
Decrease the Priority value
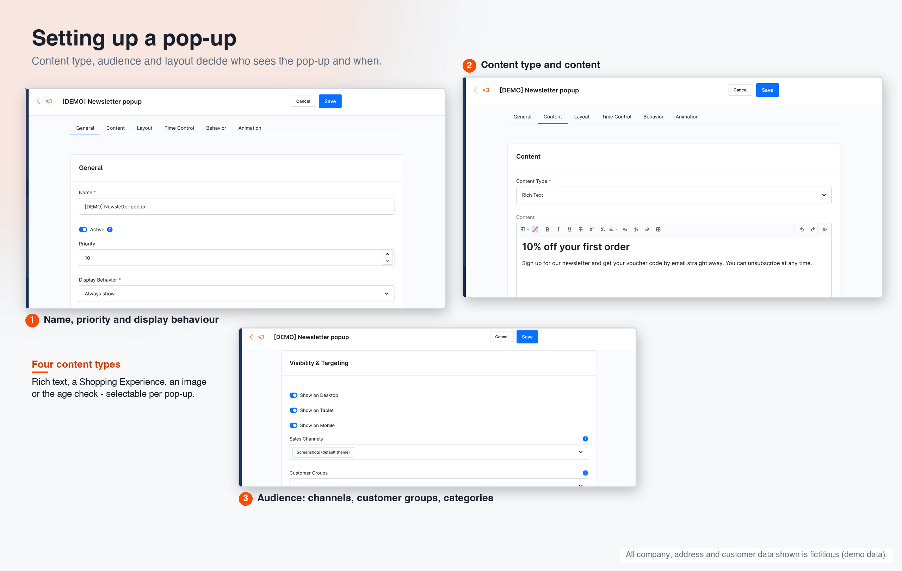click(387, 261)
